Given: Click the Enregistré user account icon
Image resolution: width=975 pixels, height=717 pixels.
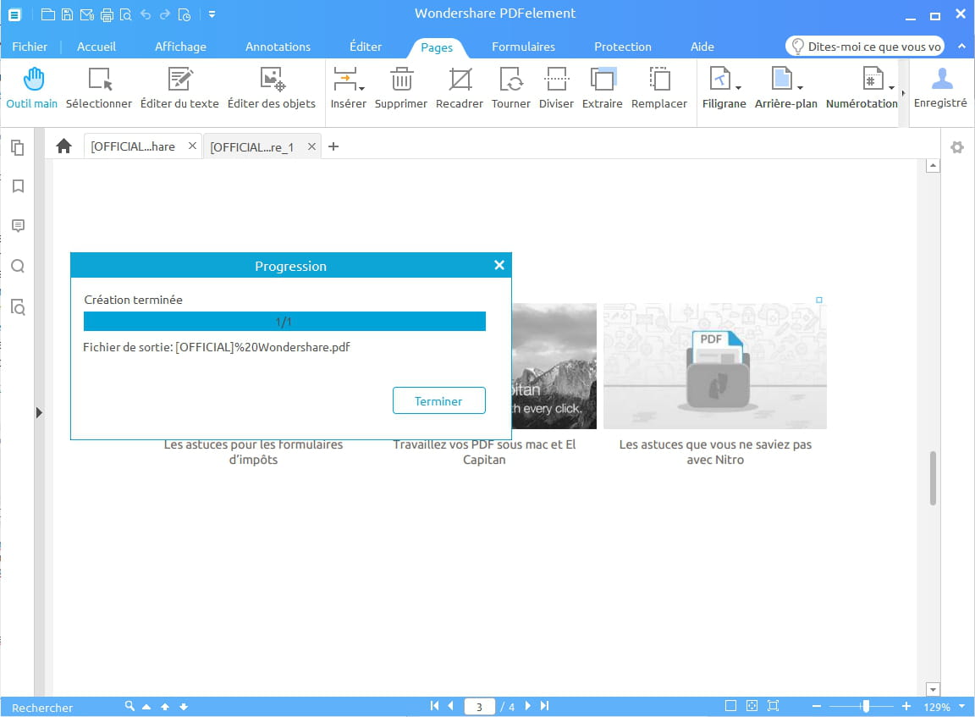Looking at the screenshot, I should [x=941, y=88].
